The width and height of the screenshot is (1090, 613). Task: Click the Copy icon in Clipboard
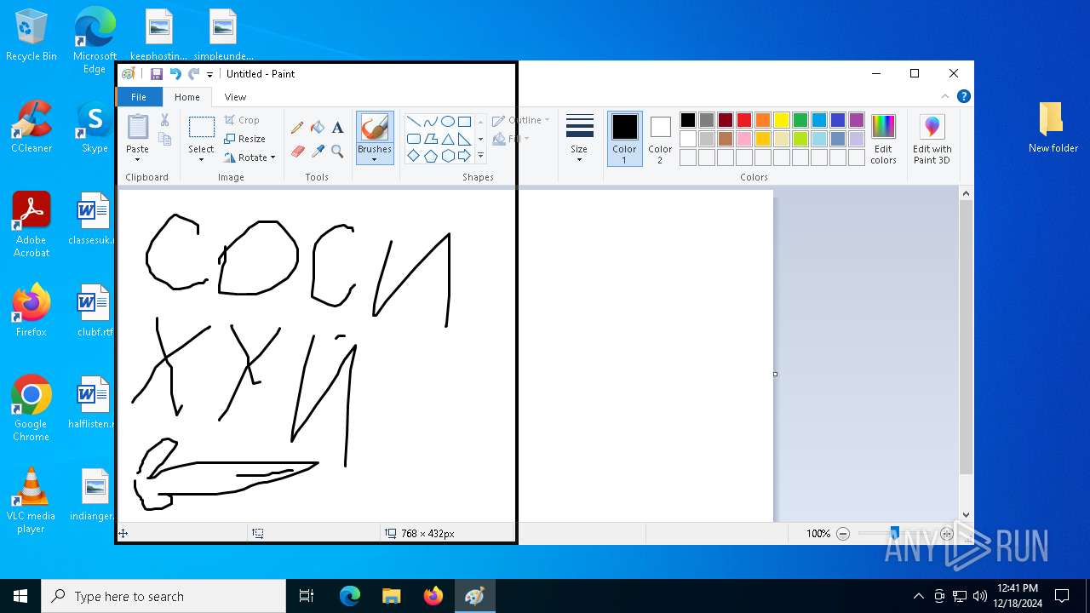click(x=164, y=139)
